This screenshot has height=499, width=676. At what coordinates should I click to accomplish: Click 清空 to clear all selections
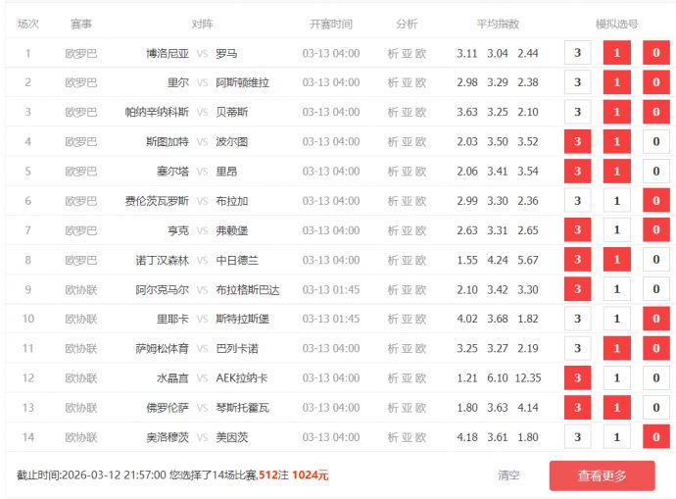pos(508,475)
